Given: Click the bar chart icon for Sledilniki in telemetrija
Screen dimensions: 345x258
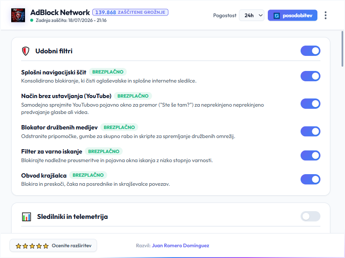Looking at the screenshot, I should pyautogui.click(x=26, y=217).
